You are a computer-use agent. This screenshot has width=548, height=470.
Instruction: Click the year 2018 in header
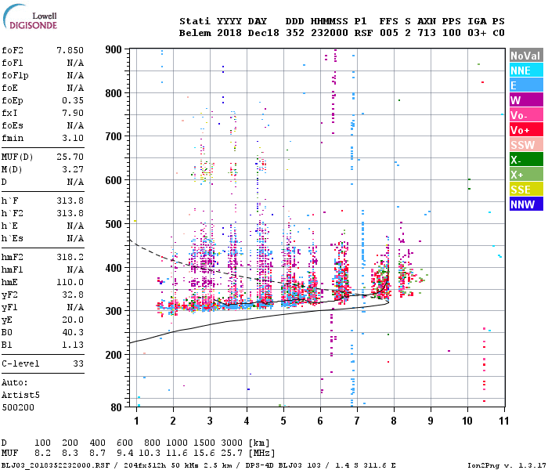tap(229, 33)
